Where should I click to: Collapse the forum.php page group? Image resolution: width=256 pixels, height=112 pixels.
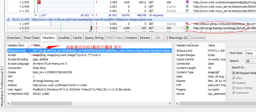tap(8, 20)
